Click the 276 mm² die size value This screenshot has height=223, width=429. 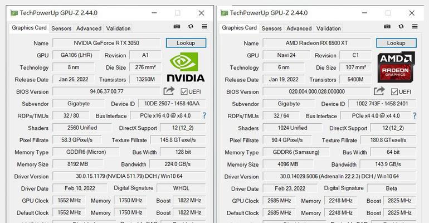point(145,67)
